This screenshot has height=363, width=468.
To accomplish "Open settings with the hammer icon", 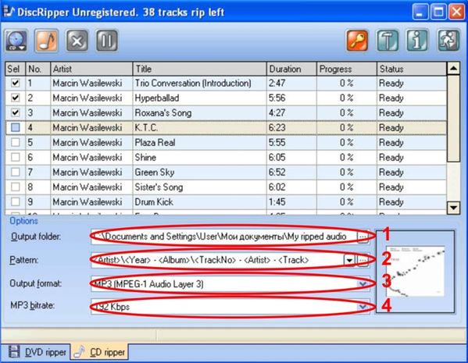I will [387, 41].
